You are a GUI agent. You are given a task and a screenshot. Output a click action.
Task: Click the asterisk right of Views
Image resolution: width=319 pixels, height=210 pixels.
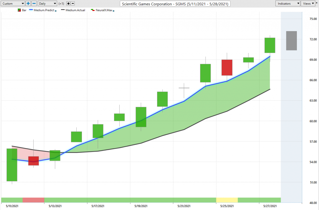[x=317, y=3]
